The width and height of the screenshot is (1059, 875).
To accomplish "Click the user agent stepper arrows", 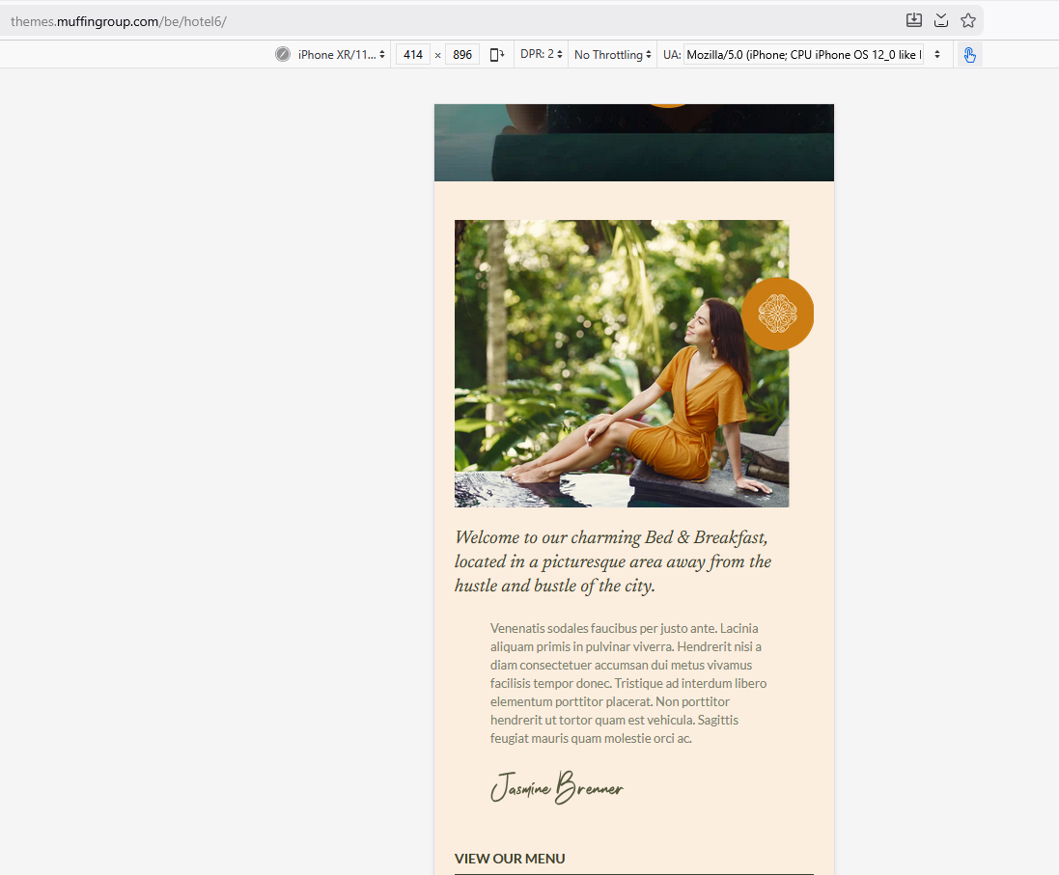I will pos(936,55).
